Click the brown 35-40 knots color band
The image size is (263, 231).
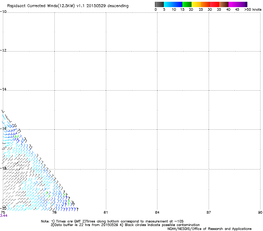tap(224, 4)
